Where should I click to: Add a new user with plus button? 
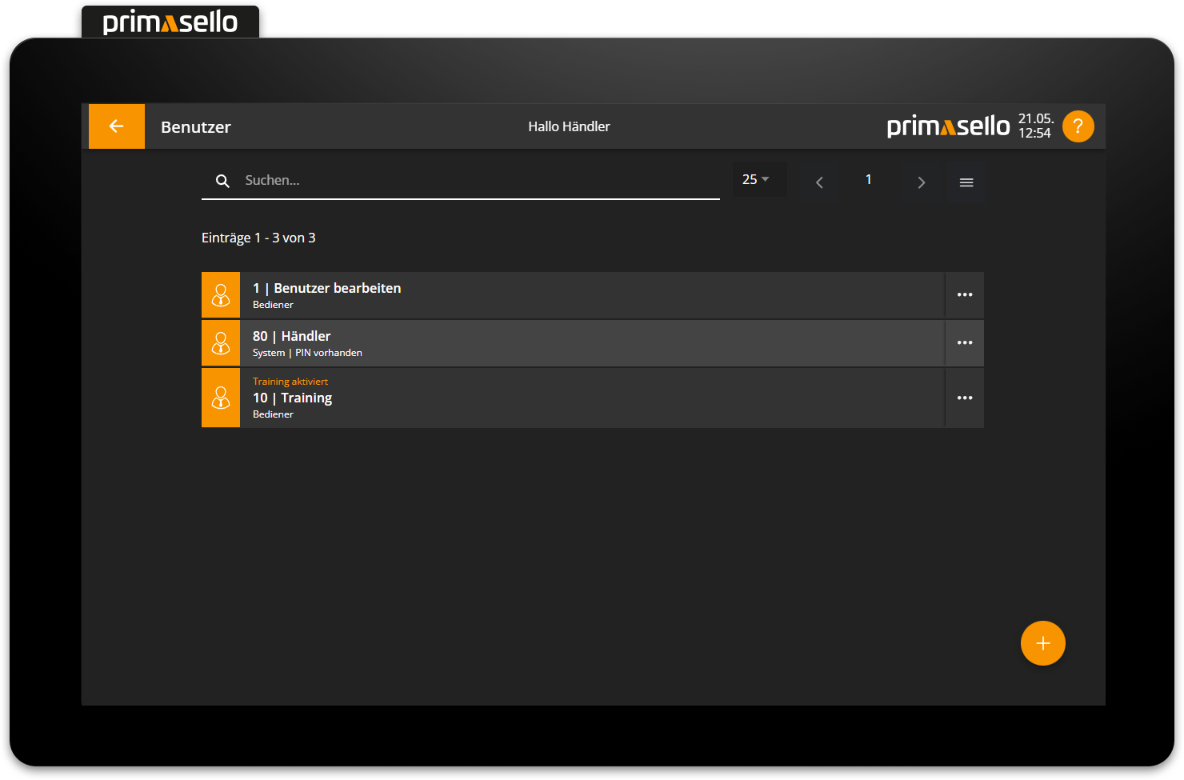click(x=1042, y=643)
